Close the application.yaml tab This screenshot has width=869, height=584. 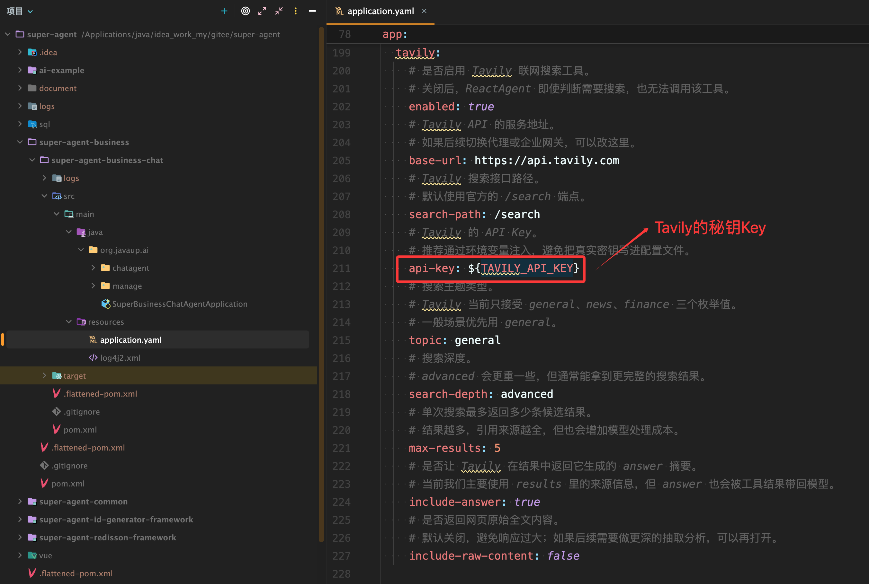point(424,11)
